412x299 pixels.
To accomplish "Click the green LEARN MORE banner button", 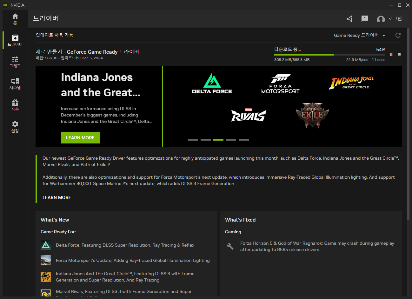I will point(80,138).
